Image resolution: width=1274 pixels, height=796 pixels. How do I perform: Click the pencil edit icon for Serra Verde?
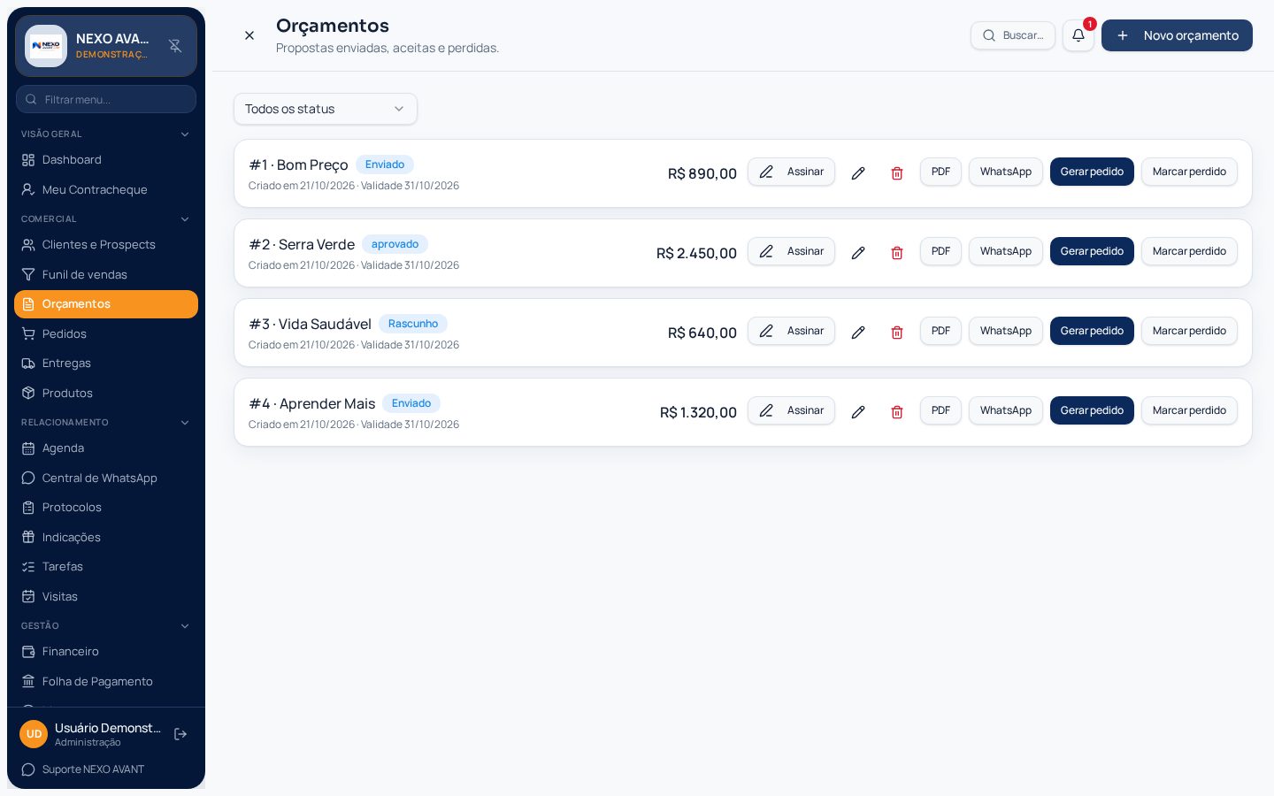click(x=858, y=253)
